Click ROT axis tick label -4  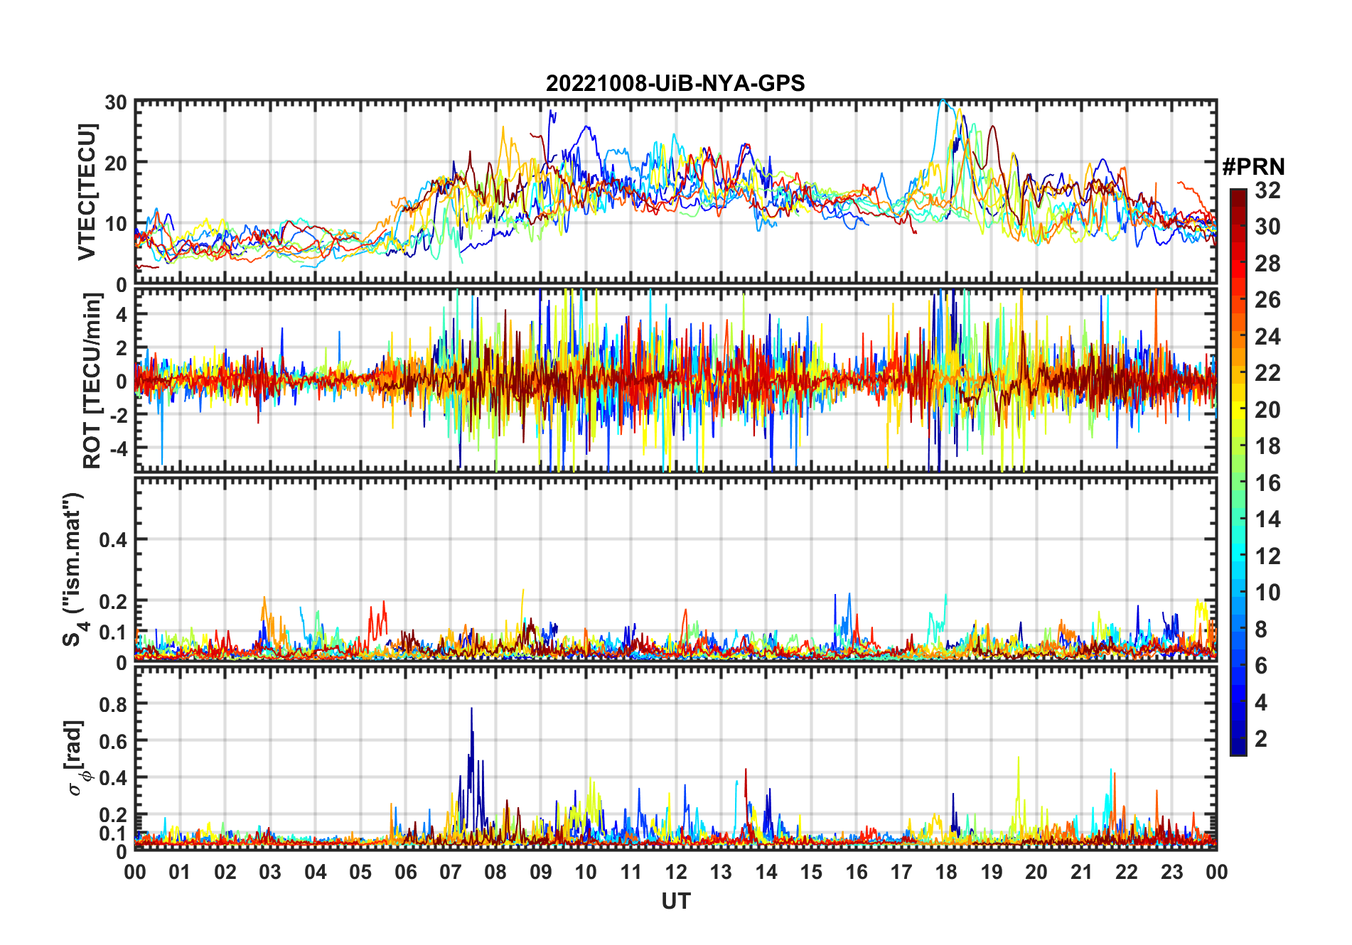point(117,448)
